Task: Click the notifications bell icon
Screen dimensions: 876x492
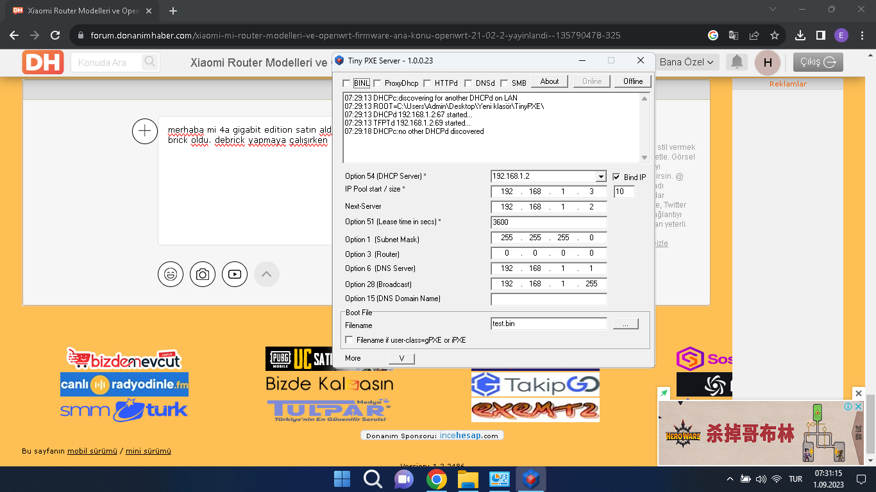Action: (x=737, y=62)
